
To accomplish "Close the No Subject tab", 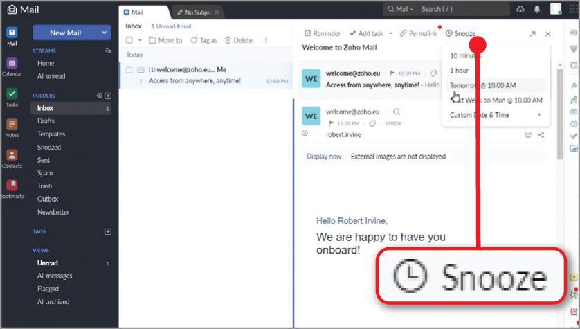I will point(217,12).
